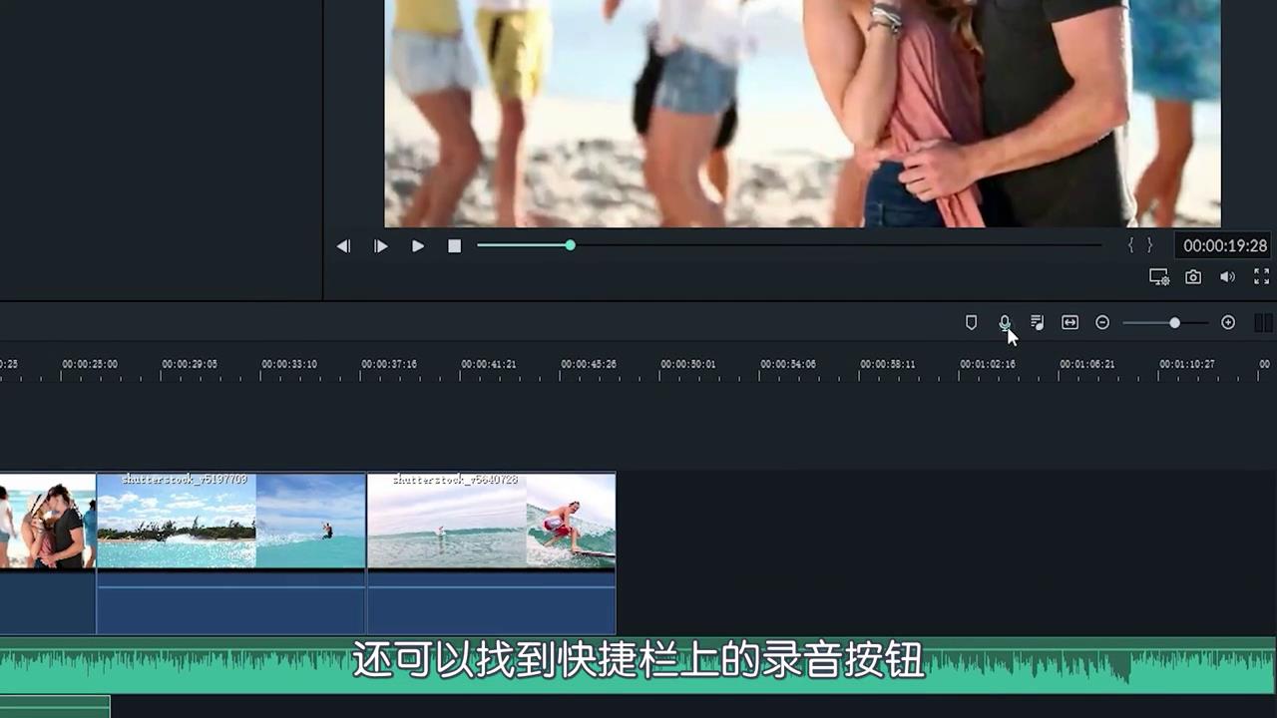Step back one frame in the preview
Viewport: 1277px width, 718px height.
coord(343,245)
